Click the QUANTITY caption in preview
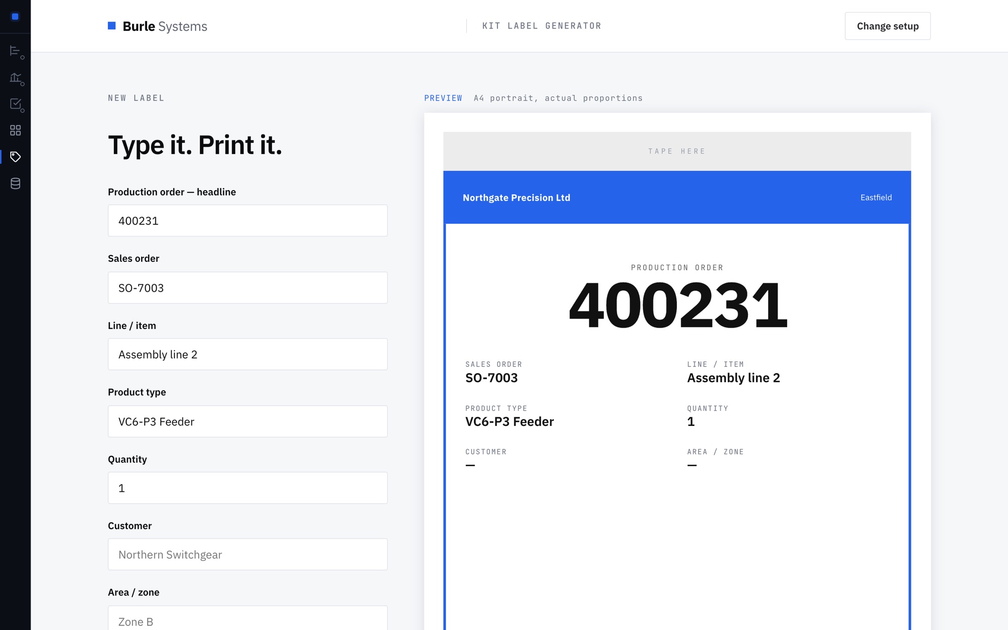This screenshot has width=1008, height=630. tap(708, 408)
